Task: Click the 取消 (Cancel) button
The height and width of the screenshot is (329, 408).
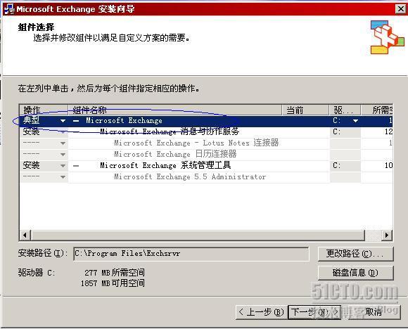Action: pos(374,312)
